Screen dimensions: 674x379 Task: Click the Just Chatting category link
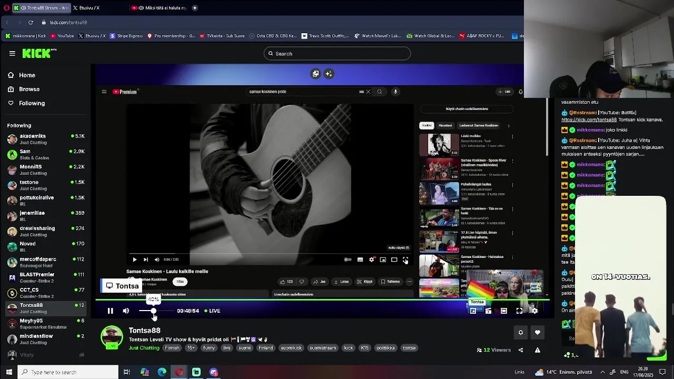pyautogui.click(x=144, y=348)
